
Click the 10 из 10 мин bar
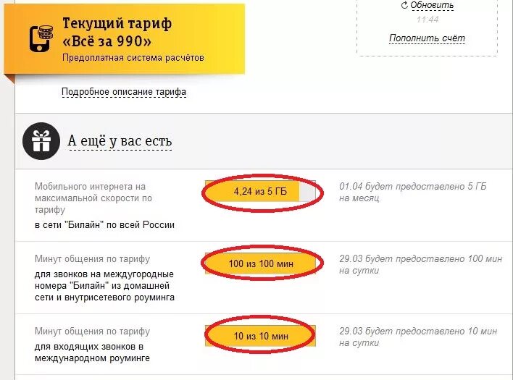pyautogui.click(x=260, y=336)
